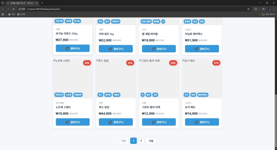
Task: Click the 건강 tag on tea card
Action: click(x=155, y=95)
